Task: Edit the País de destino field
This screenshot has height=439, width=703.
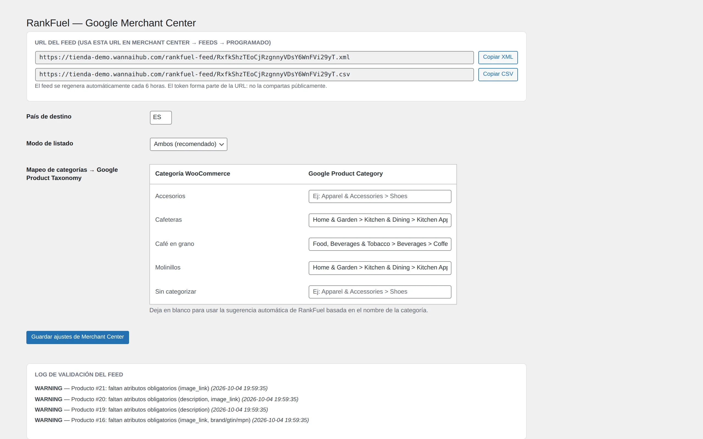Action: tap(161, 117)
